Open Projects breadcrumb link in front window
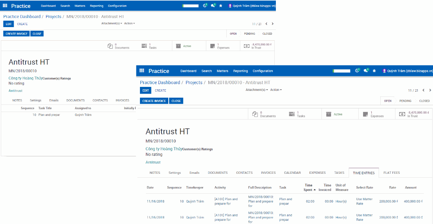Image resolution: width=433 pixels, height=224 pixels. (194, 83)
